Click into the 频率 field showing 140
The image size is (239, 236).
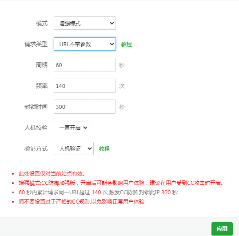(x=84, y=86)
